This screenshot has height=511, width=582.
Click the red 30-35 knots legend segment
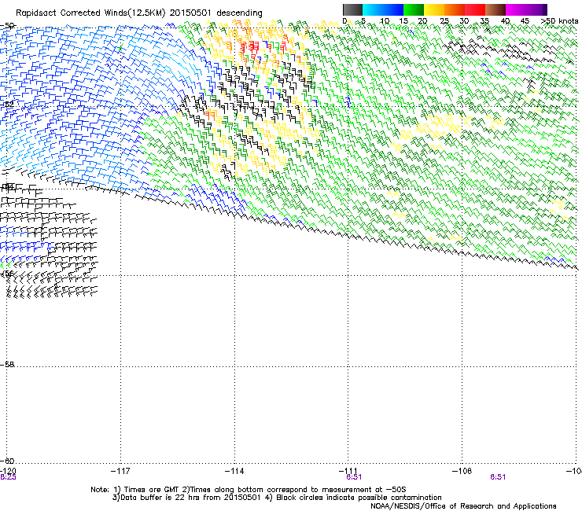(475, 9)
